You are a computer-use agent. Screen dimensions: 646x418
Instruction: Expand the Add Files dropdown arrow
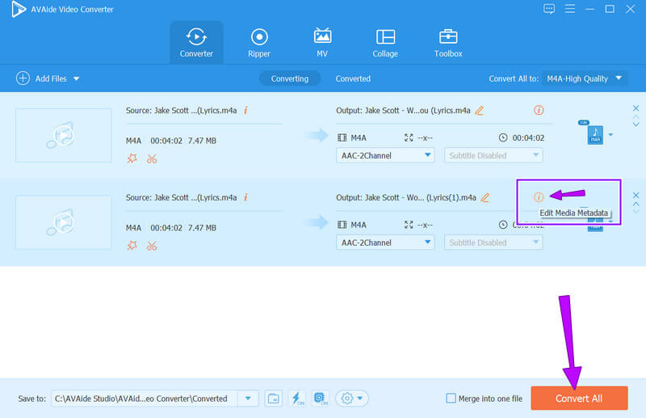click(x=77, y=78)
